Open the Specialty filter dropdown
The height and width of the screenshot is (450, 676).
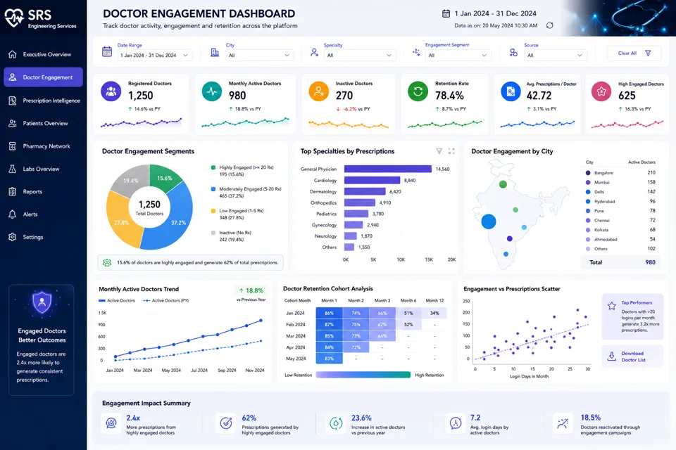(360, 55)
